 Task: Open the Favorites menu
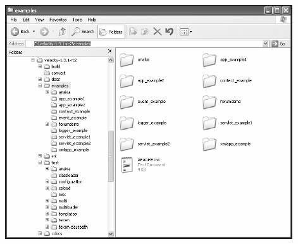click(x=58, y=20)
